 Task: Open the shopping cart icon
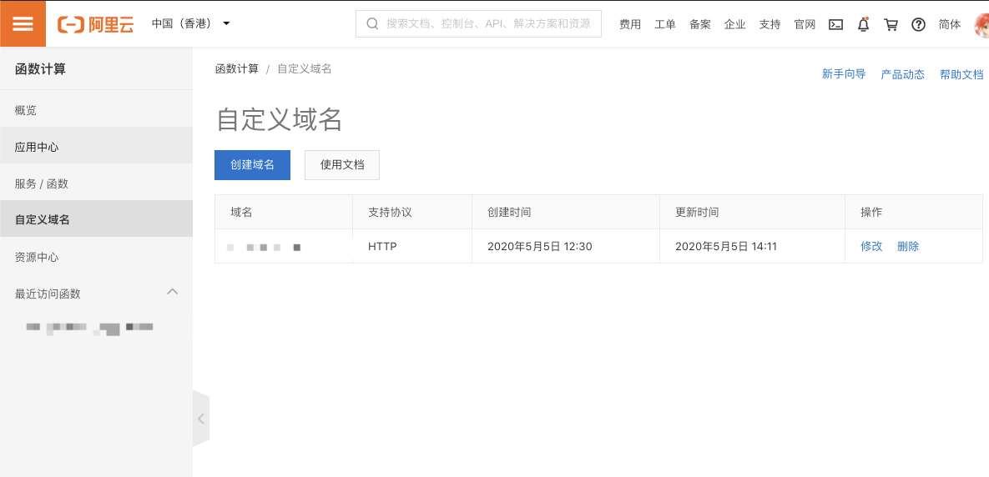pos(891,24)
